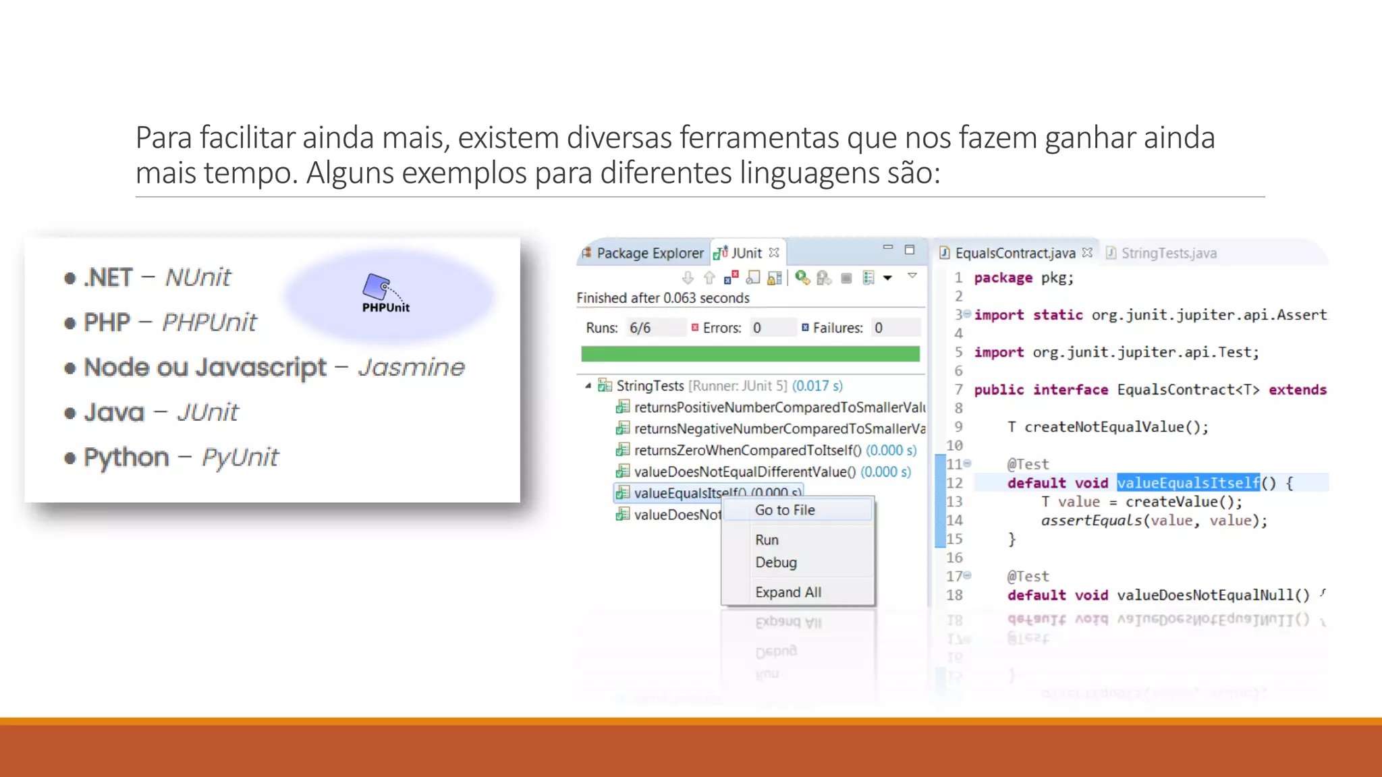Switch to StringTests.java editor tab
The image size is (1382, 777).
[1161, 253]
